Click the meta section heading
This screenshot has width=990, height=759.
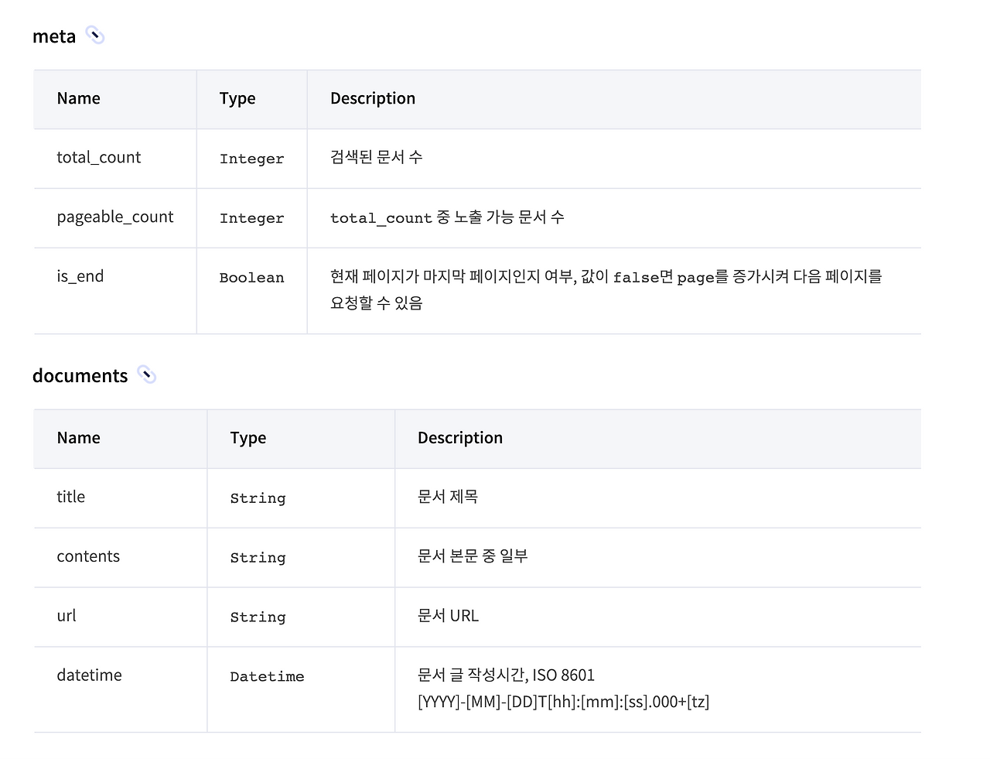[x=54, y=36]
